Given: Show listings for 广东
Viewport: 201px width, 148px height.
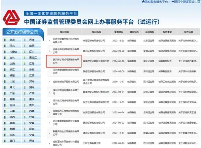Looking at the screenshot, I should (12, 93).
